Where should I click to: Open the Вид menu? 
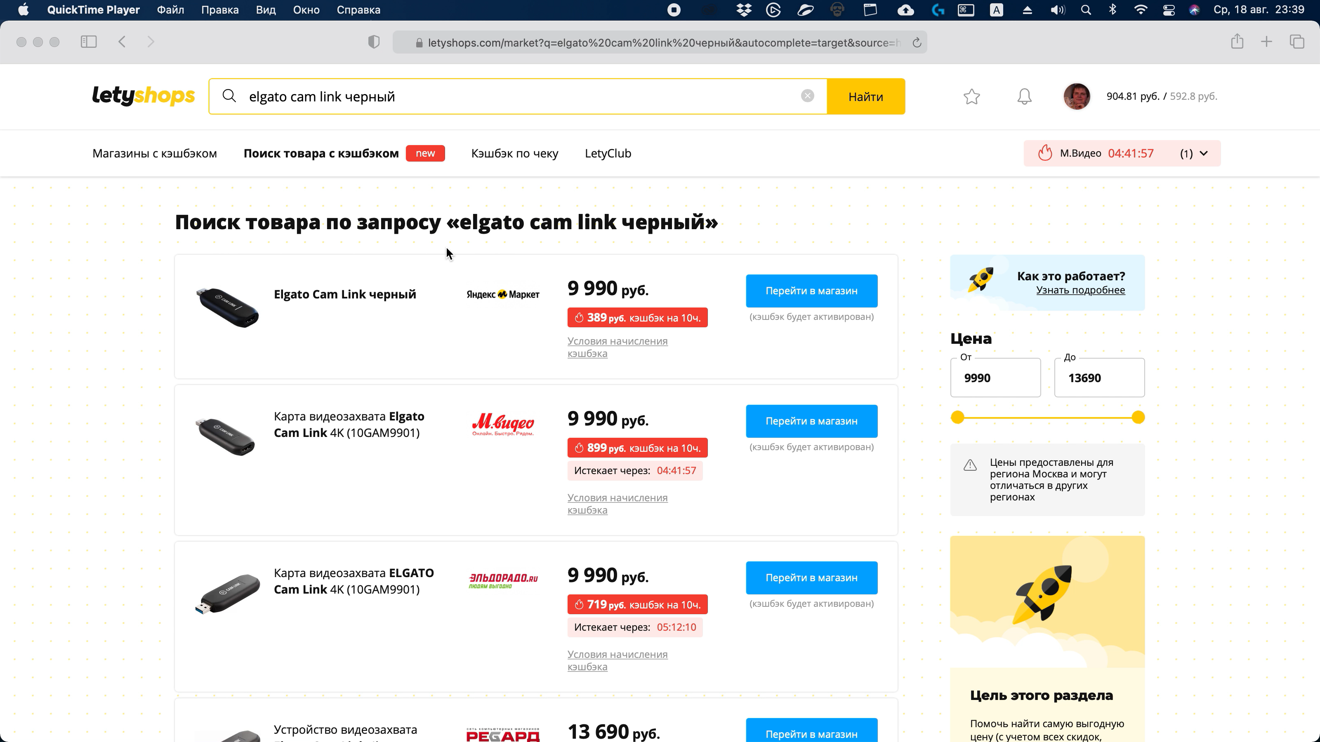pyautogui.click(x=265, y=10)
